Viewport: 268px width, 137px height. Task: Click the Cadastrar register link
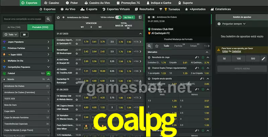click(237, 51)
